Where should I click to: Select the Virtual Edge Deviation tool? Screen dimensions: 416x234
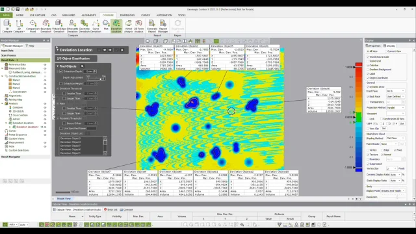pos(58,26)
